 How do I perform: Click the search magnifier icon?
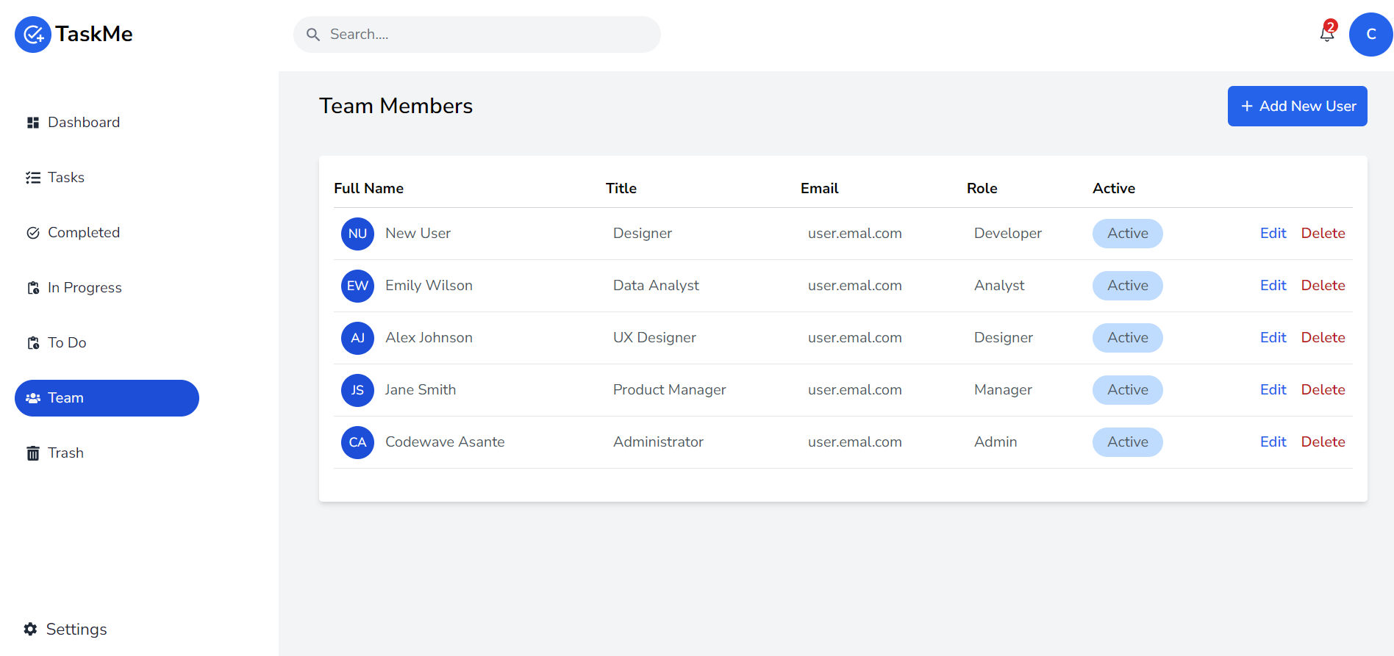[313, 35]
